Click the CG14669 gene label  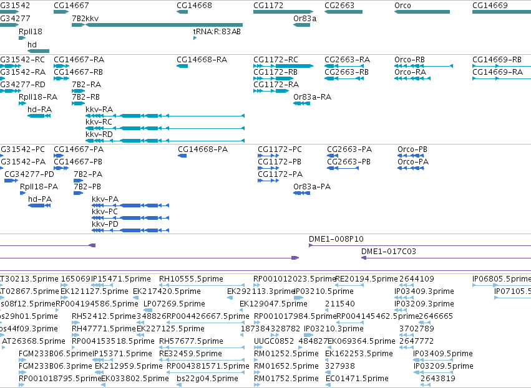point(490,6)
